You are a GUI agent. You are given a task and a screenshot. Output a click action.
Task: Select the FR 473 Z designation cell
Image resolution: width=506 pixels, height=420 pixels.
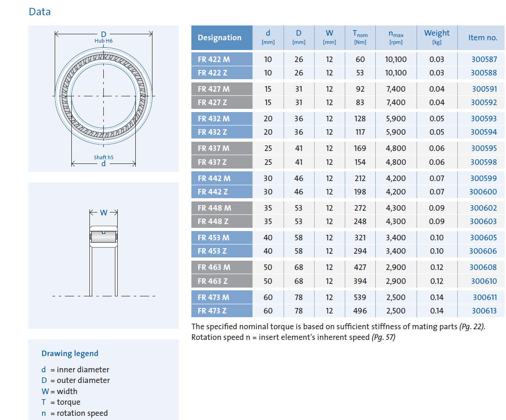point(221,311)
